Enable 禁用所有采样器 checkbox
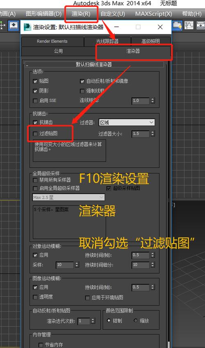The image size is (205, 348). coord(35,180)
